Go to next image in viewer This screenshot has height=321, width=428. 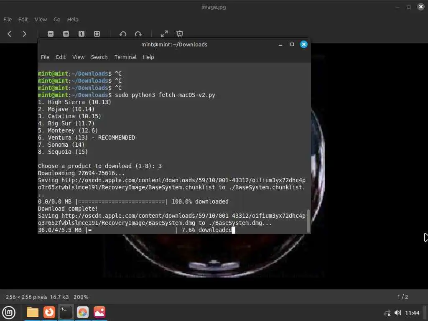(x=24, y=34)
